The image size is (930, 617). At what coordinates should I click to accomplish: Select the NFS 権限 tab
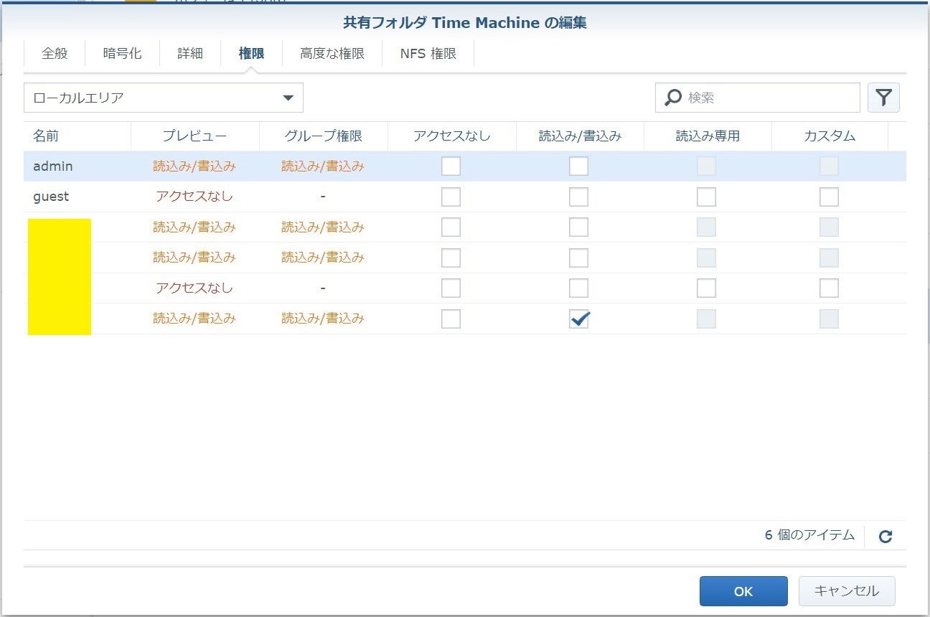(428, 54)
